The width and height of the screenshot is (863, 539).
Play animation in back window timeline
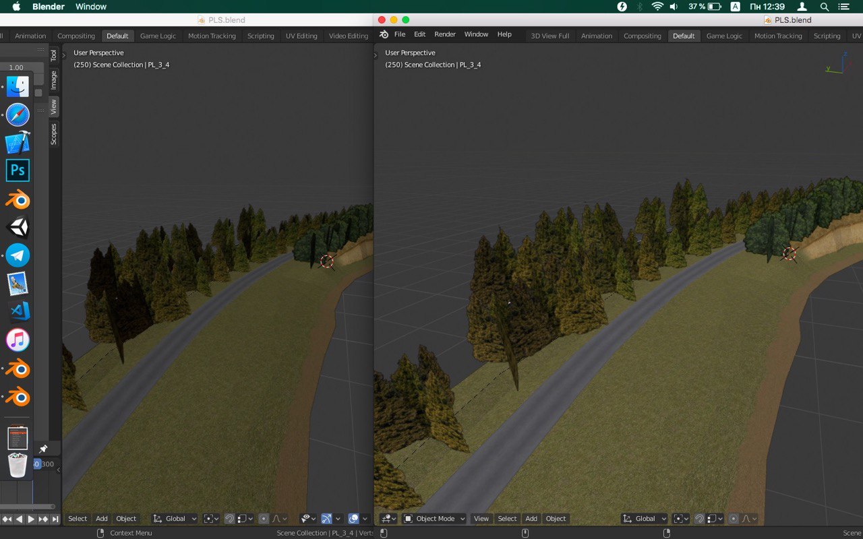tap(31, 519)
